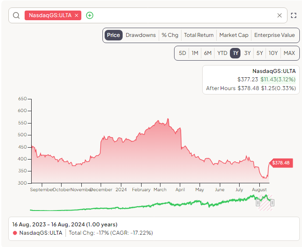Set the time range to 1M
This screenshot has width=302, height=247.
coord(195,53)
